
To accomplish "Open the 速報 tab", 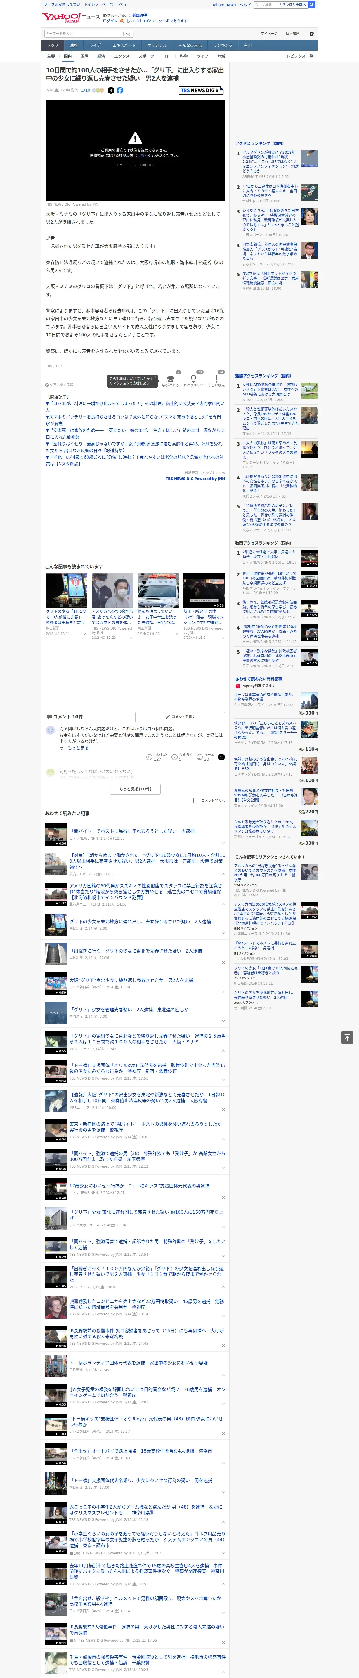I will [x=74, y=45].
